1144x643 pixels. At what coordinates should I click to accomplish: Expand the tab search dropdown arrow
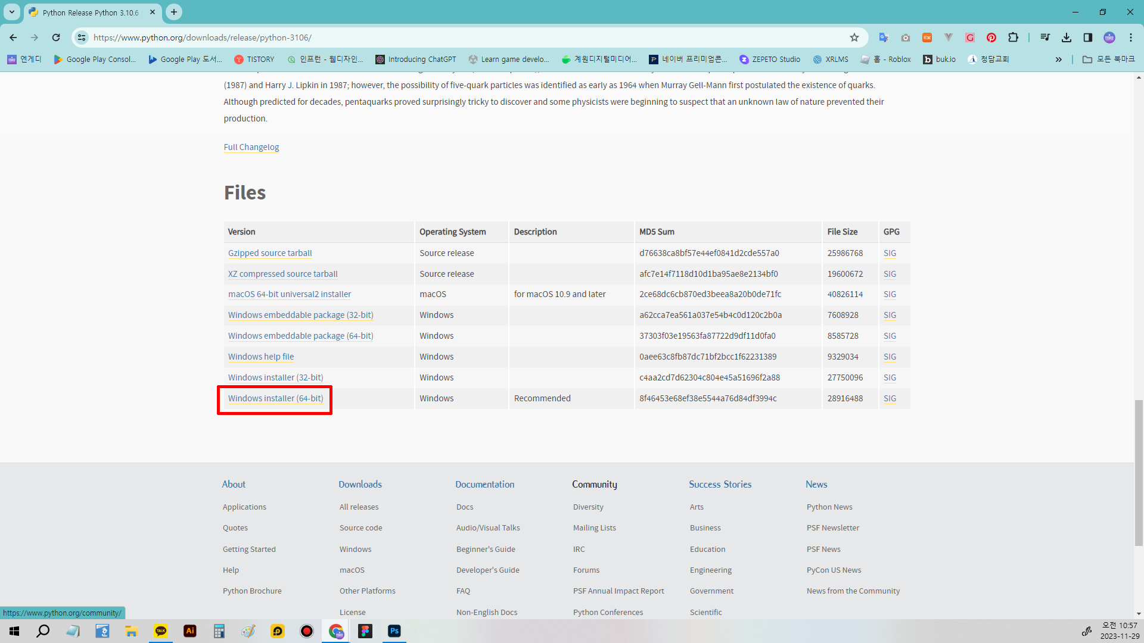point(12,12)
